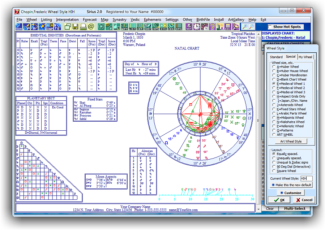Click the MAPS toolbar icon
The image size is (325, 230).
tap(155, 27)
